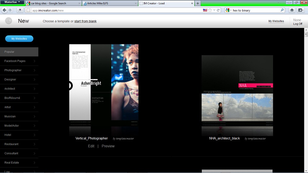Expand the Model/Actor category chevron
Image resolution: width=308 pixels, height=173 pixels.
(x=34, y=126)
